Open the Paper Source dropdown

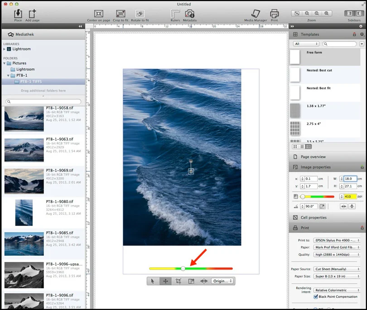click(337, 269)
